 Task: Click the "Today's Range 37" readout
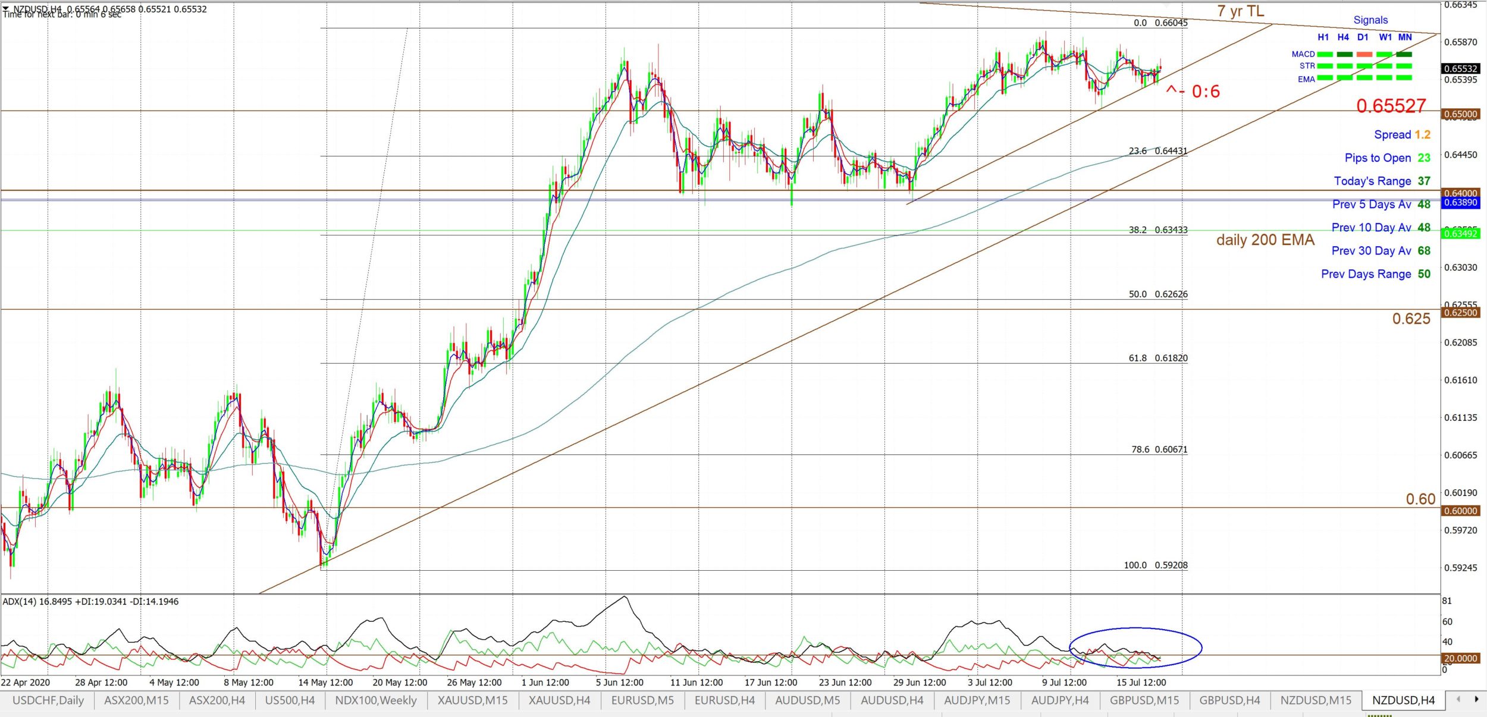(1382, 181)
